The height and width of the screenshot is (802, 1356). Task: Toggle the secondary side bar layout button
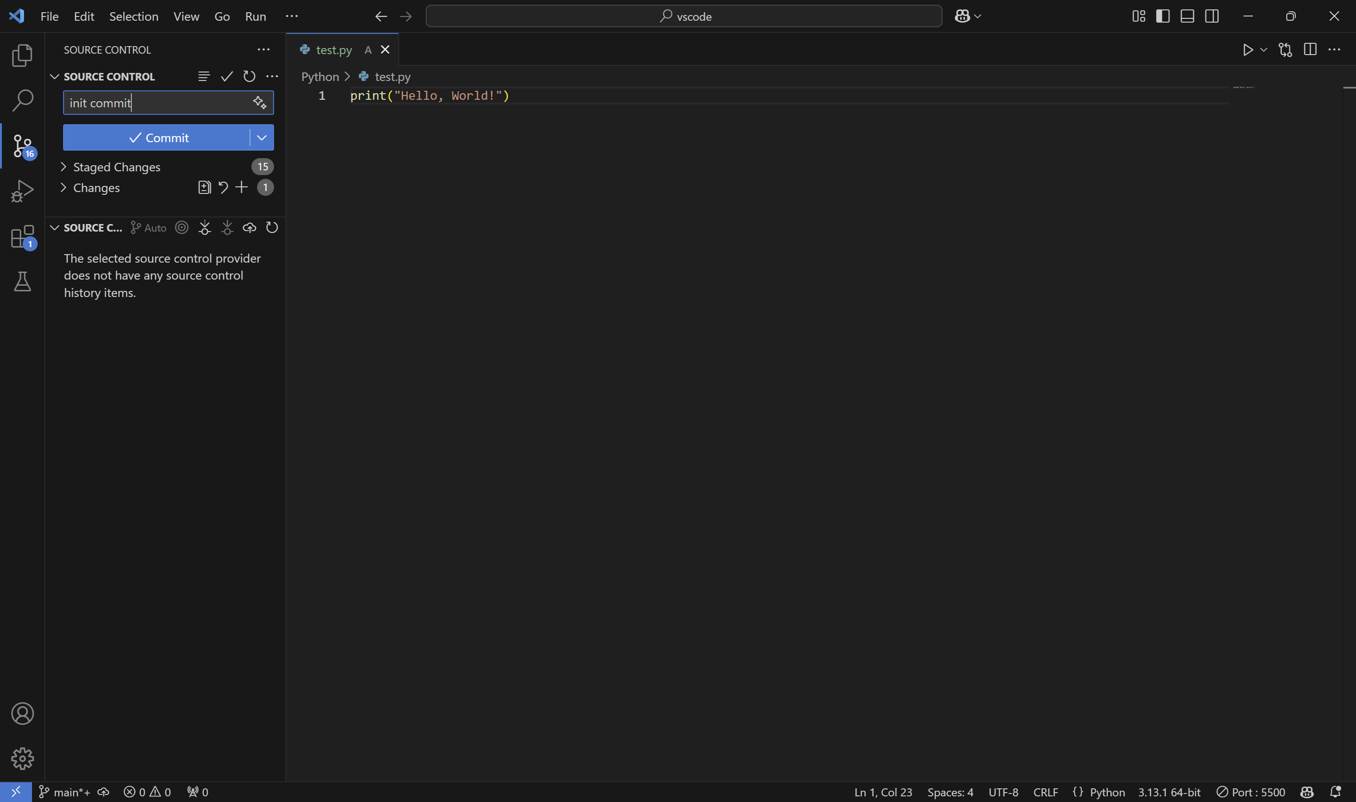pyautogui.click(x=1212, y=16)
